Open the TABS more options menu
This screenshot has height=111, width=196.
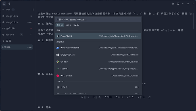point(33,10)
